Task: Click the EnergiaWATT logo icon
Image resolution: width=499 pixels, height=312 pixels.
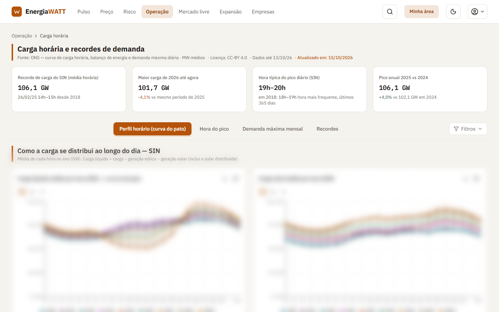Action: pos(17,12)
